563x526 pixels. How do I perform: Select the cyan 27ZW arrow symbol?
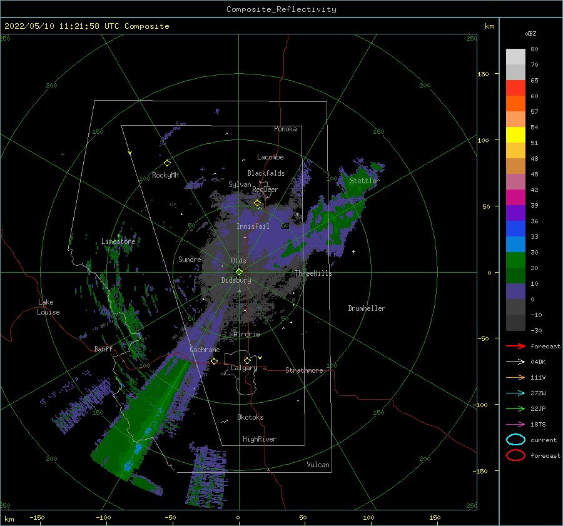515,393
